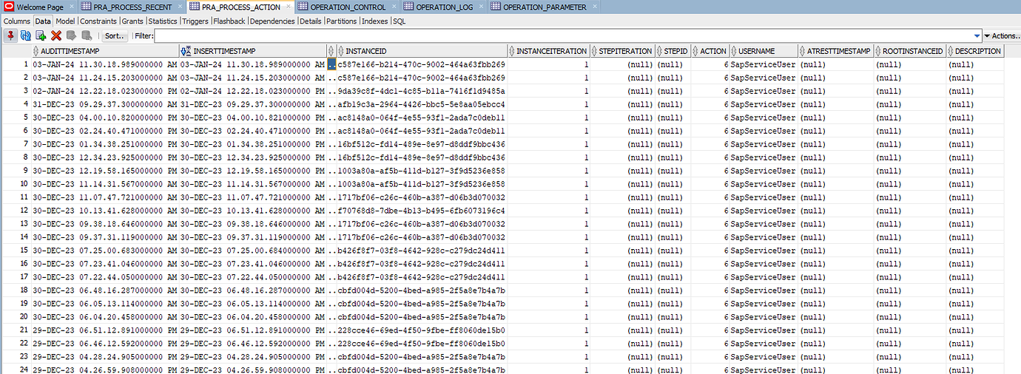Switch to the PRA_PROCESS_RECENT tab
The width and height of the screenshot is (1021, 374).
(x=132, y=7)
